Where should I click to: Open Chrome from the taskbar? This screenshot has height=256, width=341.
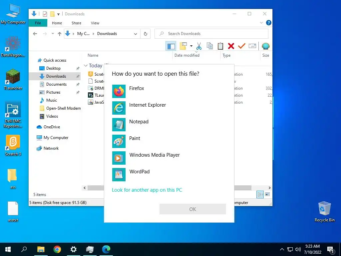[57, 249]
